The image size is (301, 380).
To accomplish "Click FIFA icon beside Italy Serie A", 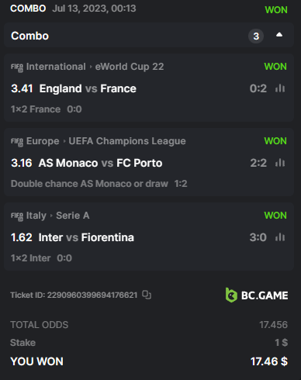I will pyautogui.click(x=17, y=216).
